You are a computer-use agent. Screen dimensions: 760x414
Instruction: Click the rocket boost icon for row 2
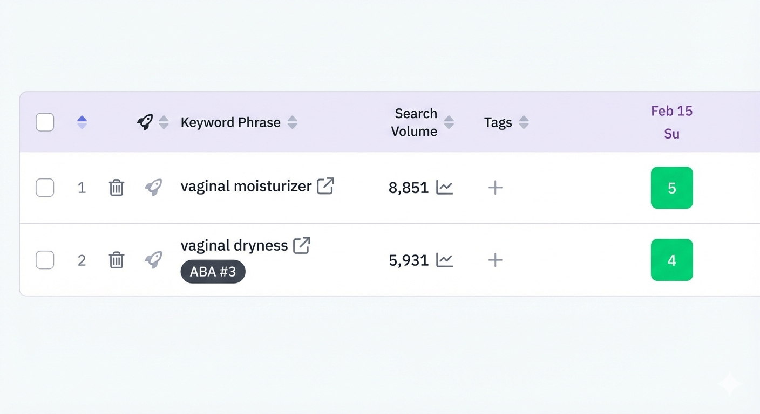tap(153, 260)
